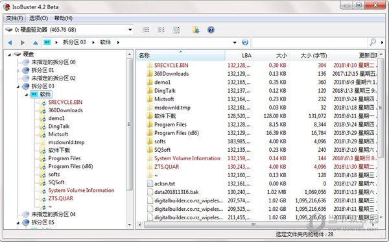Refresh the current folder listing
This screenshot has width=389, height=242.
245,42
